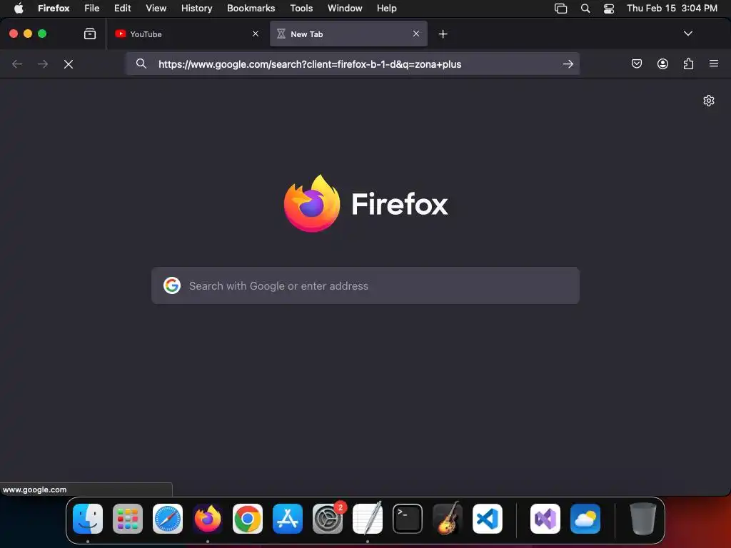Open Finder from the dock

coord(88,518)
